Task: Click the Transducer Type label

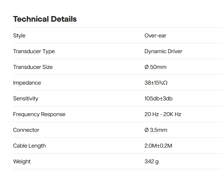Action: [x=34, y=51]
